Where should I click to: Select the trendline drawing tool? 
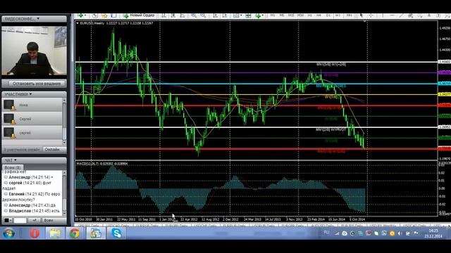(401, 15)
